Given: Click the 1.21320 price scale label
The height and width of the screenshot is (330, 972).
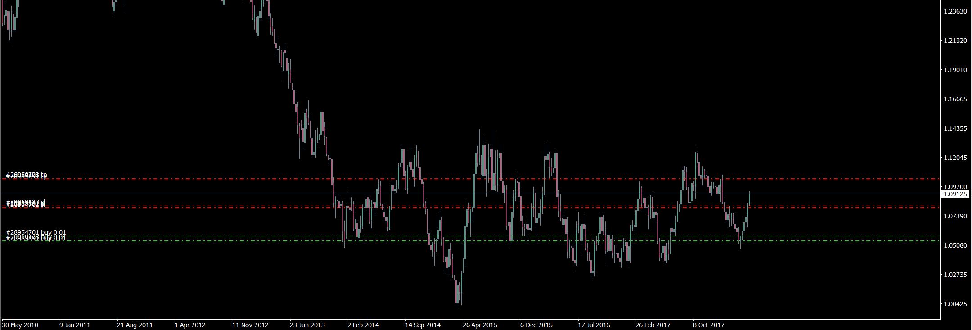Looking at the screenshot, I should tap(955, 41).
